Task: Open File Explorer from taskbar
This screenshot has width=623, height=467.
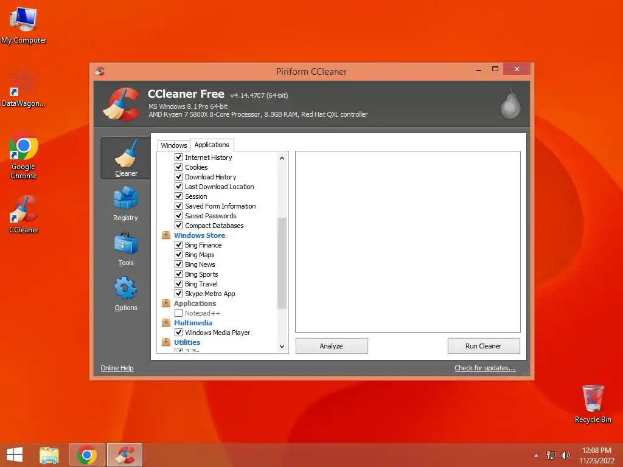Action: point(49,455)
